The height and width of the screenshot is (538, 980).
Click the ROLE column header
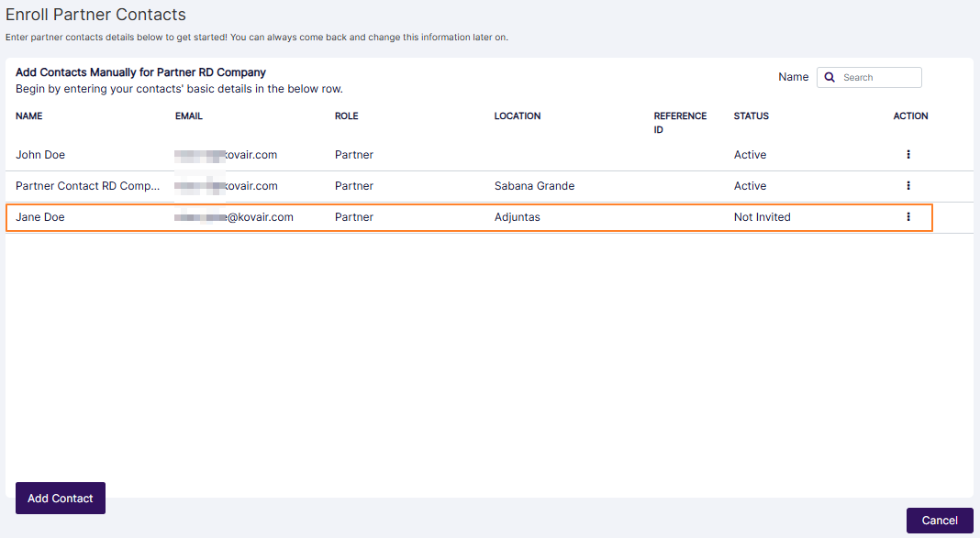click(x=346, y=115)
